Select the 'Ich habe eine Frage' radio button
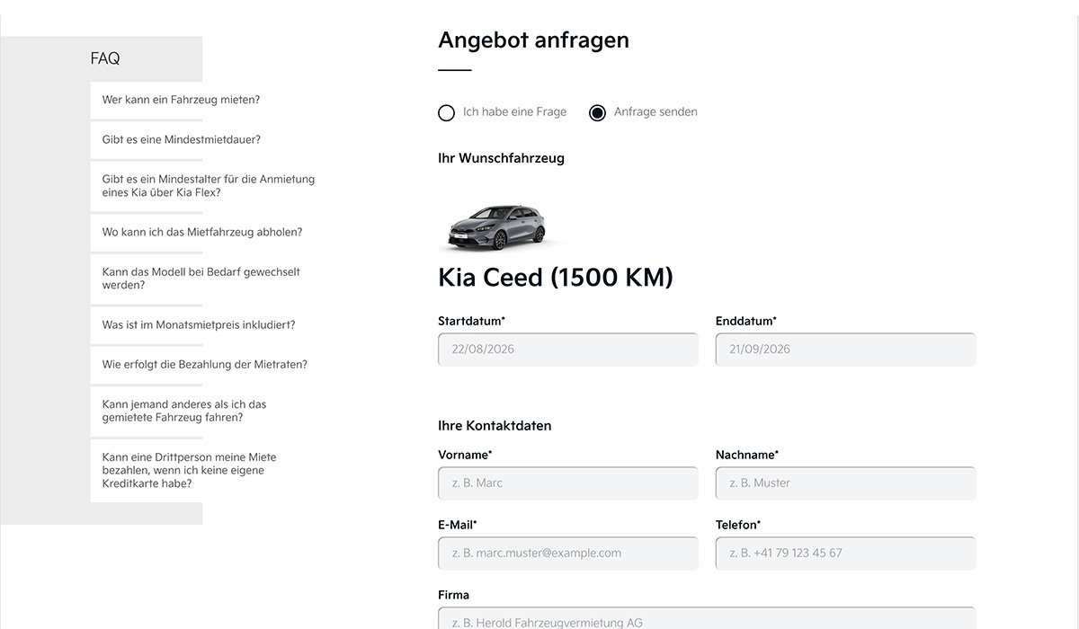Viewport: 1079px width, 629px height. pyautogui.click(x=446, y=112)
